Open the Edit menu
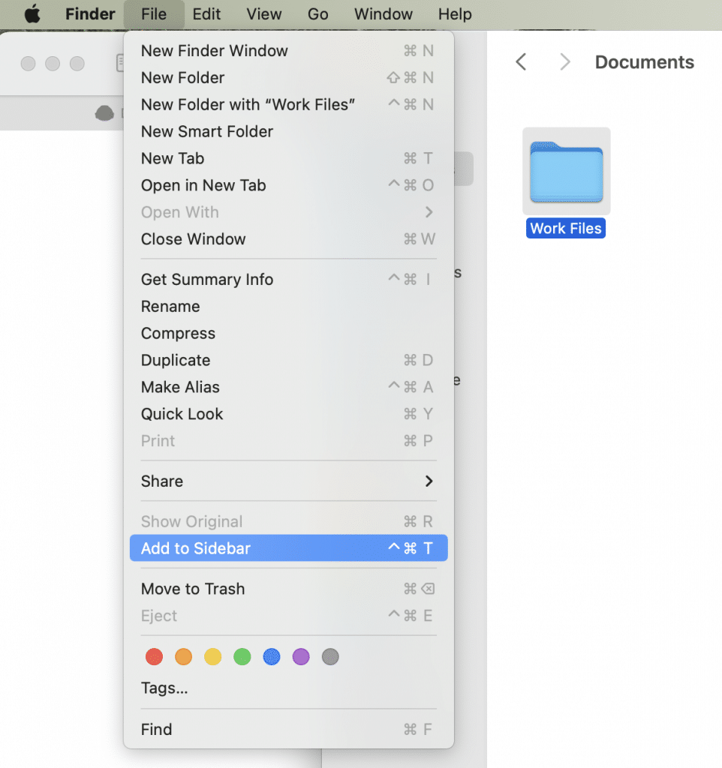Screen dimensions: 722x768 [x=206, y=13]
